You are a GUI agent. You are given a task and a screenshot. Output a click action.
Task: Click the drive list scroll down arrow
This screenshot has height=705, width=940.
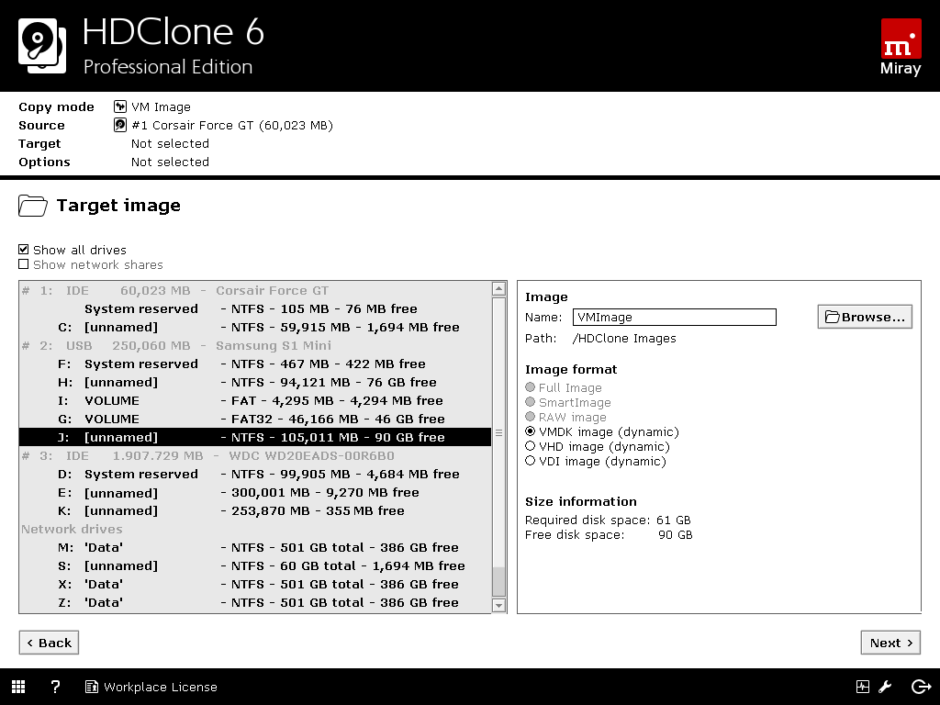click(x=498, y=605)
